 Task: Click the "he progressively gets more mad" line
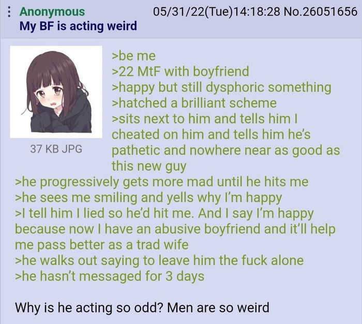[x=161, y=182]
